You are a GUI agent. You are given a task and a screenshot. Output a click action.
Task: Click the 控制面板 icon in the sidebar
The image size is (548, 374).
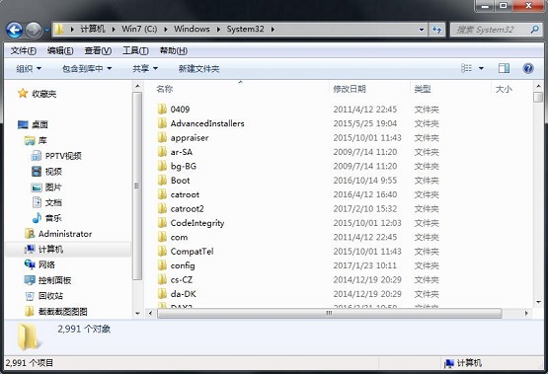30,280
